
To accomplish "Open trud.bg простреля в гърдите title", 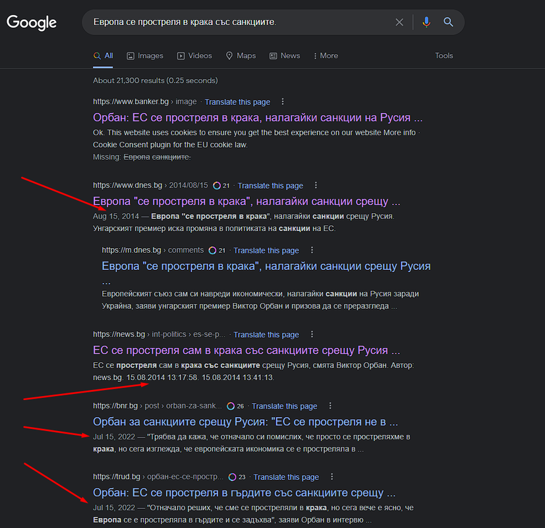I will (x=244, y=492).
